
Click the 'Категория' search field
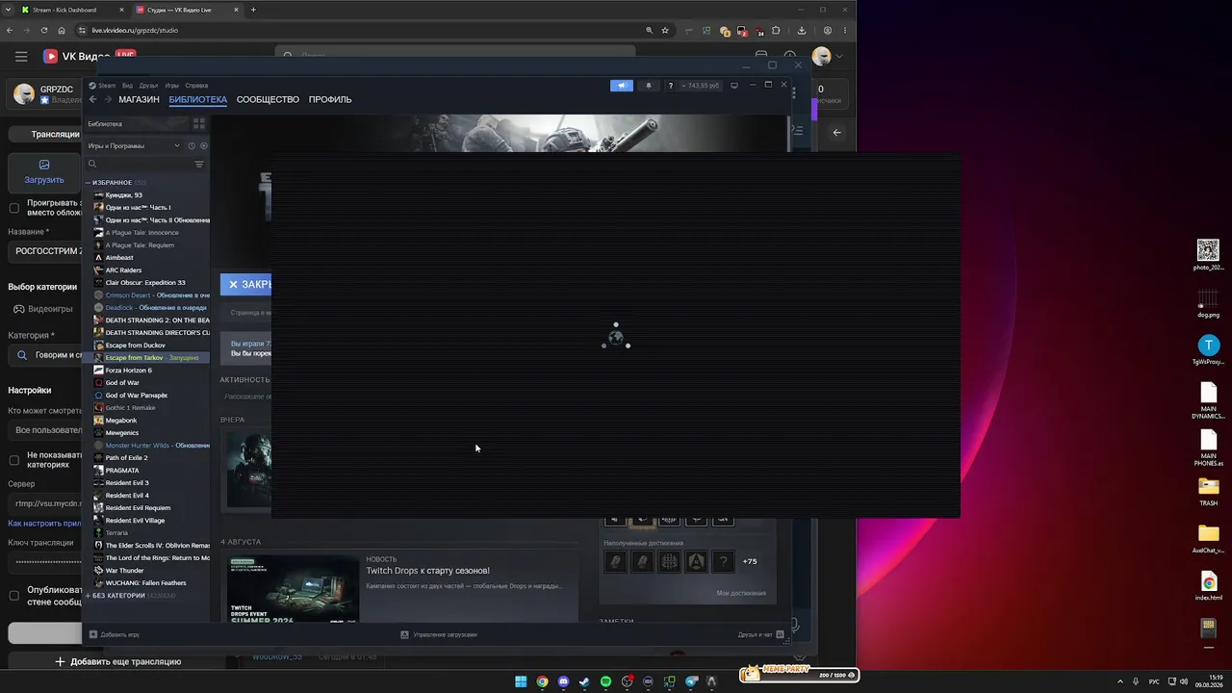coord(45,355)
